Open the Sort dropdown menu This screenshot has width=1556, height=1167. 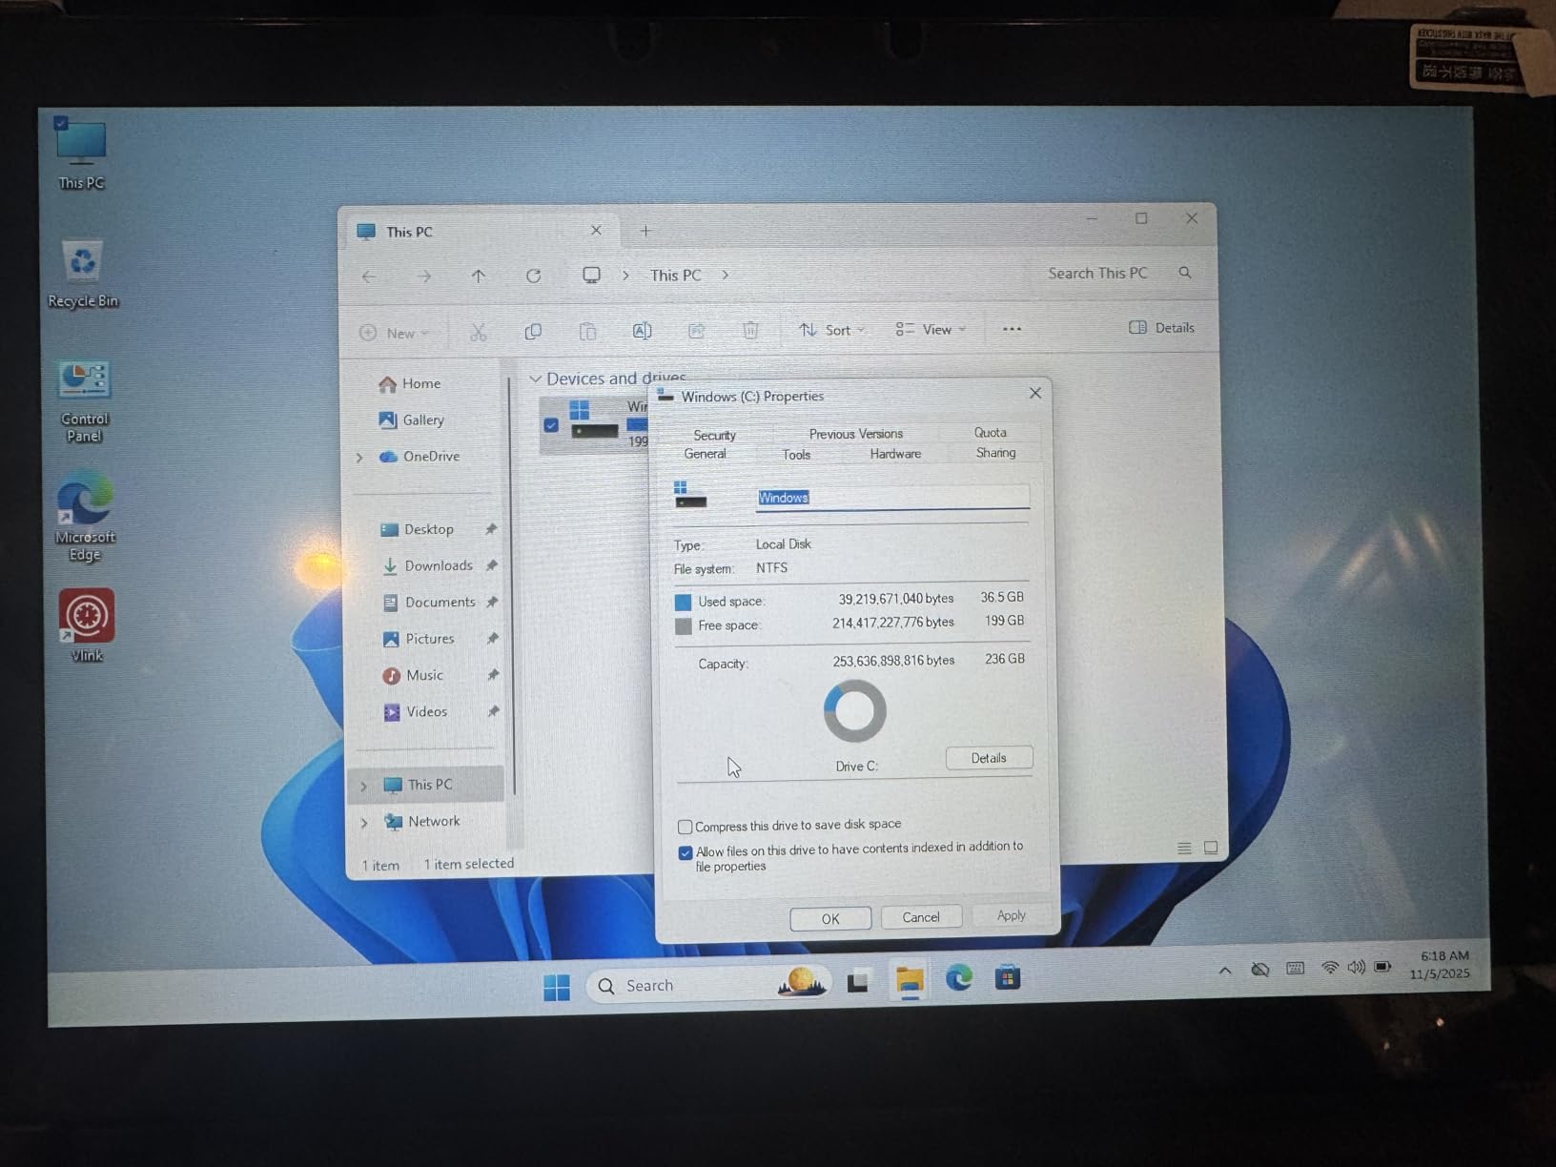pyautogui.click(x=832, y=330)
